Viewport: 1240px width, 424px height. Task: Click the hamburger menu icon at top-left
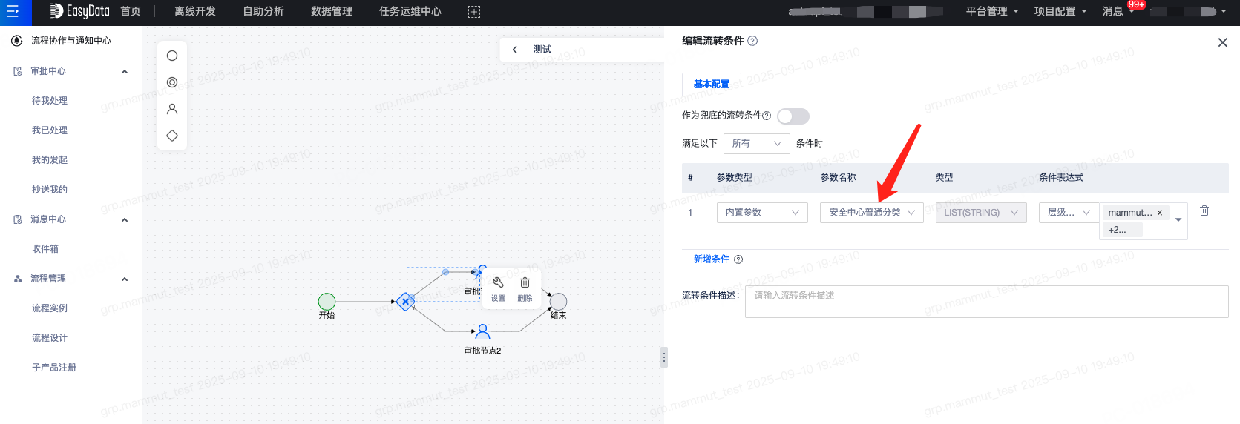click(13, 12)
